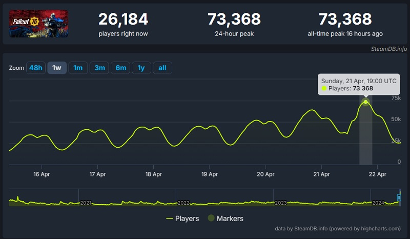Click the Fallout 76 game thumbnail
Screen dimensions: 410x239
coord(38,24)
